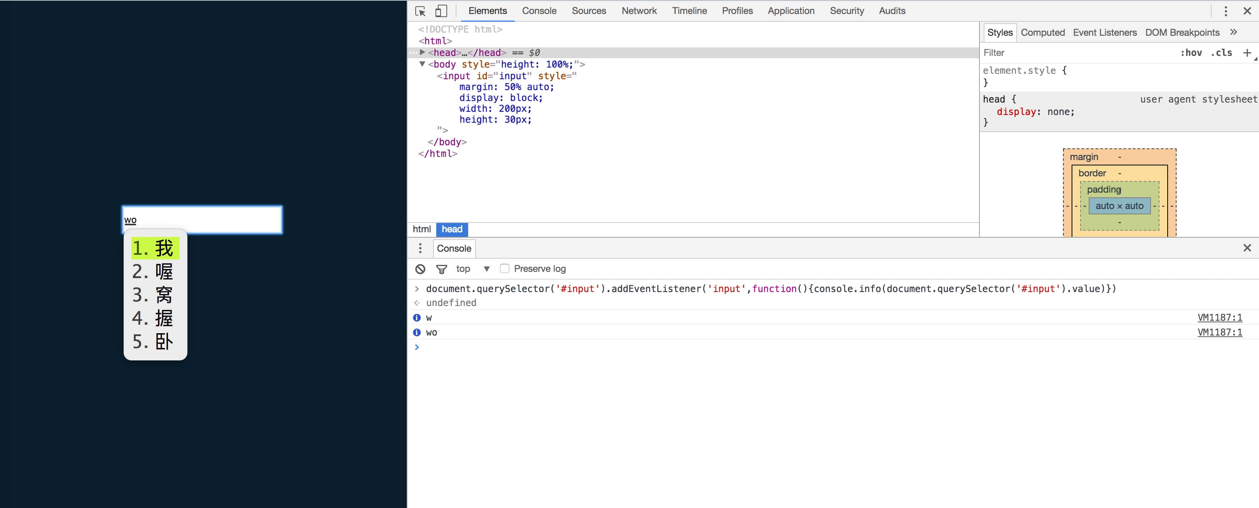Toggle the .cls class editor

1221,53
